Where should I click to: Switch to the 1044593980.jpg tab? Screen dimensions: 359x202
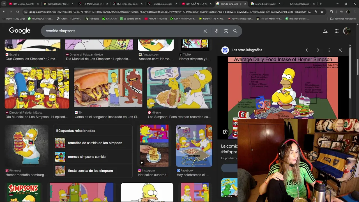tap(300, 4)
